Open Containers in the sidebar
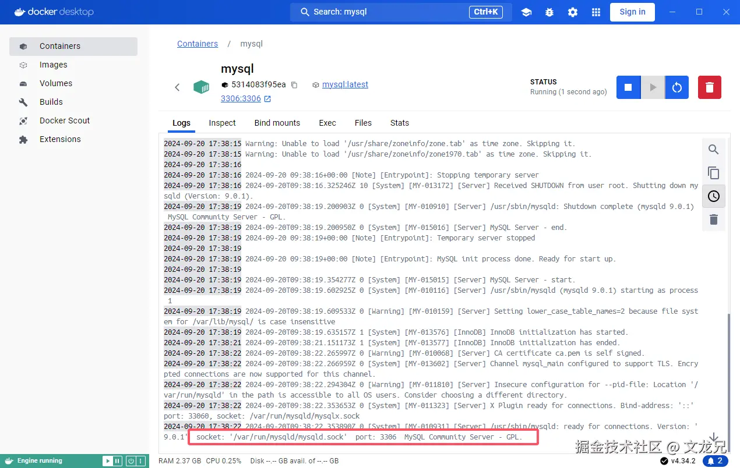The width and height of the screenshot is (740, 468). click(x=73, y=46)
